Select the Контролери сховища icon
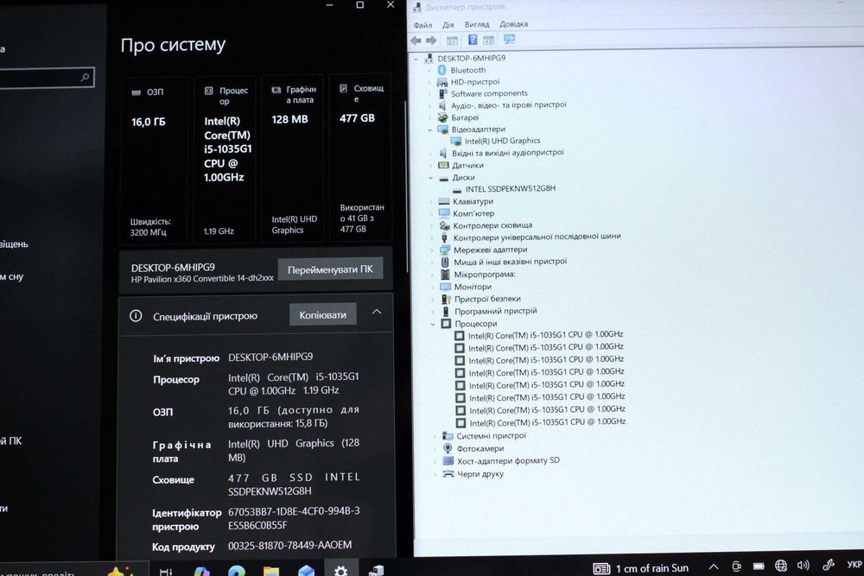Viewport: 864px width, 576px height. (x=445, y=225)
